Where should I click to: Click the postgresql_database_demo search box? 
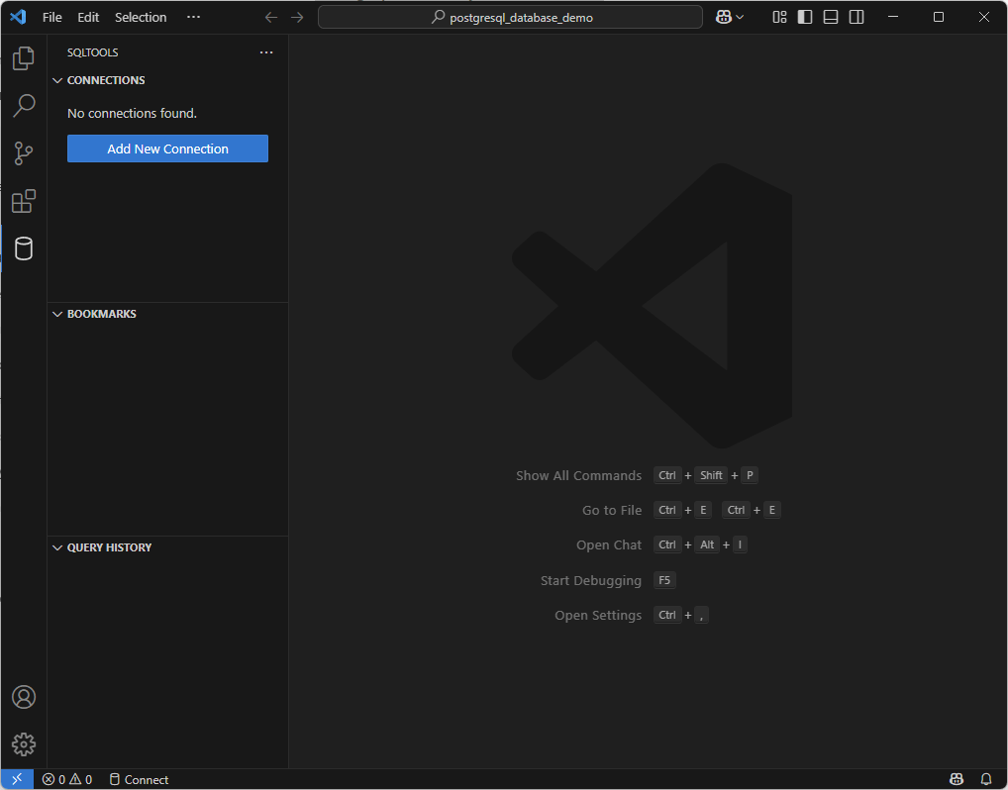(x=510, y=17)
